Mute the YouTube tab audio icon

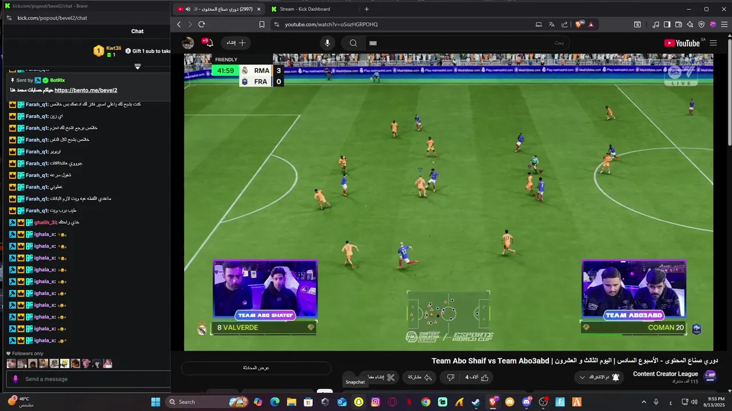pos(188,9)
